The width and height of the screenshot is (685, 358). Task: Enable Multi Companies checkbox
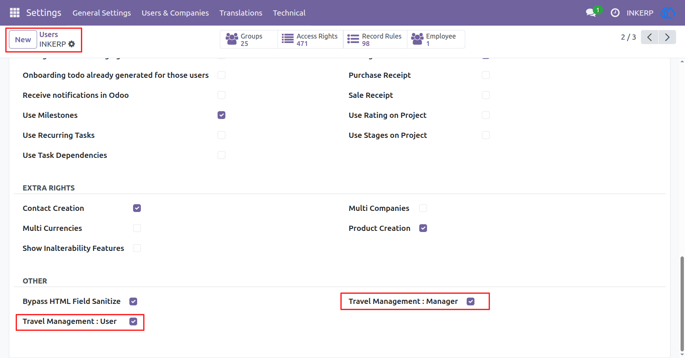click(x=423, y=208)
